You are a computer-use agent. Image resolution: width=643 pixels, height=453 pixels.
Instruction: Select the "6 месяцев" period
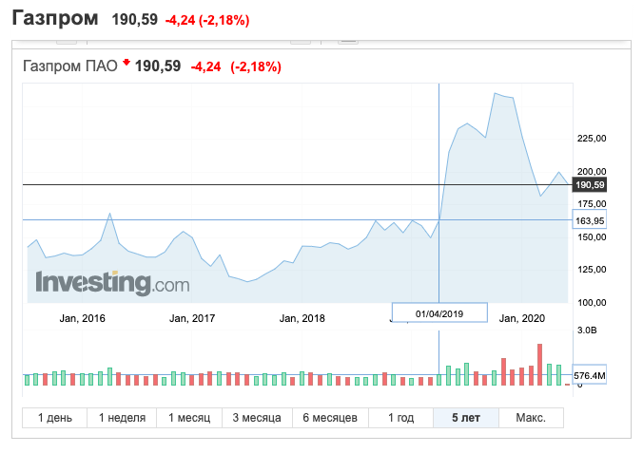[x=329, y=418]
